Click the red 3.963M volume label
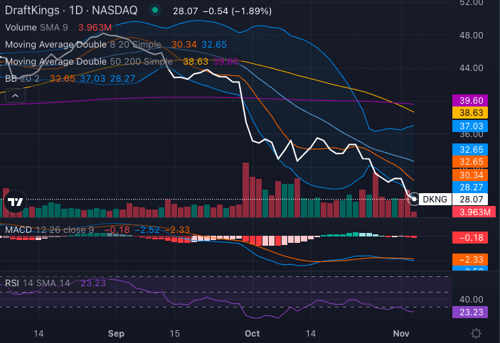Image resolution: width=500 pixels, height=343 pixels. [472, 212]
